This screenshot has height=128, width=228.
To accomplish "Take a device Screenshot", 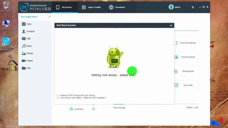I will pos(77,109).
